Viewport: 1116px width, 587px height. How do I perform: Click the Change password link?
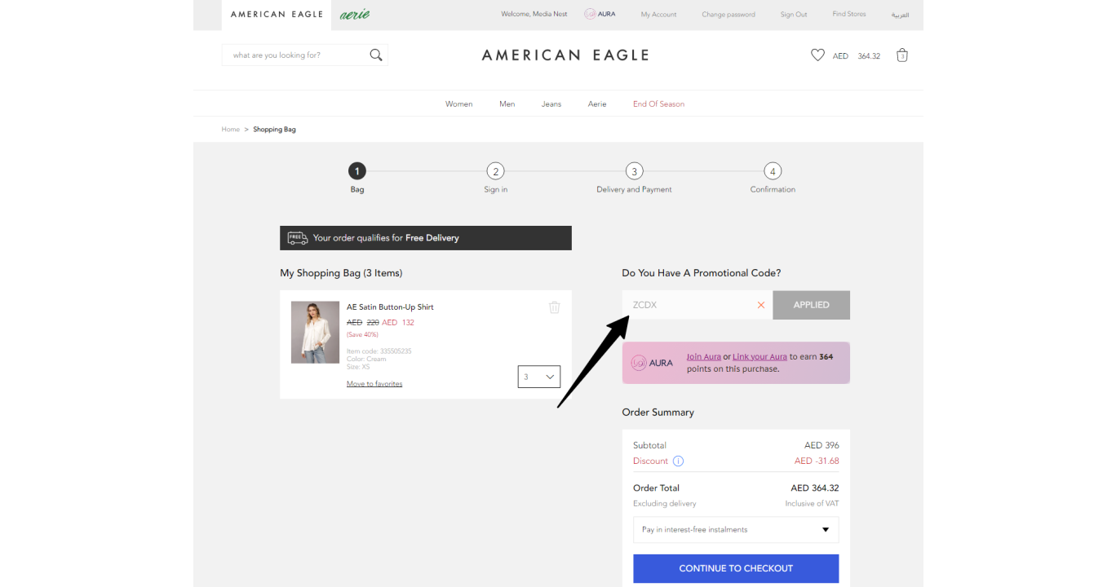728,15
